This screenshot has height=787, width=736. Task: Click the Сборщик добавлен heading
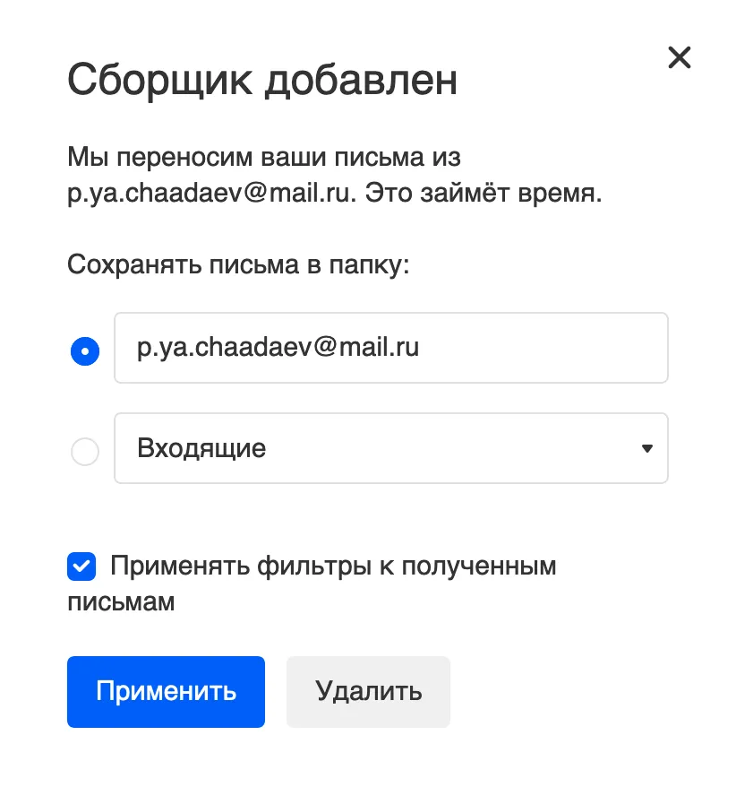coord(262,81)
